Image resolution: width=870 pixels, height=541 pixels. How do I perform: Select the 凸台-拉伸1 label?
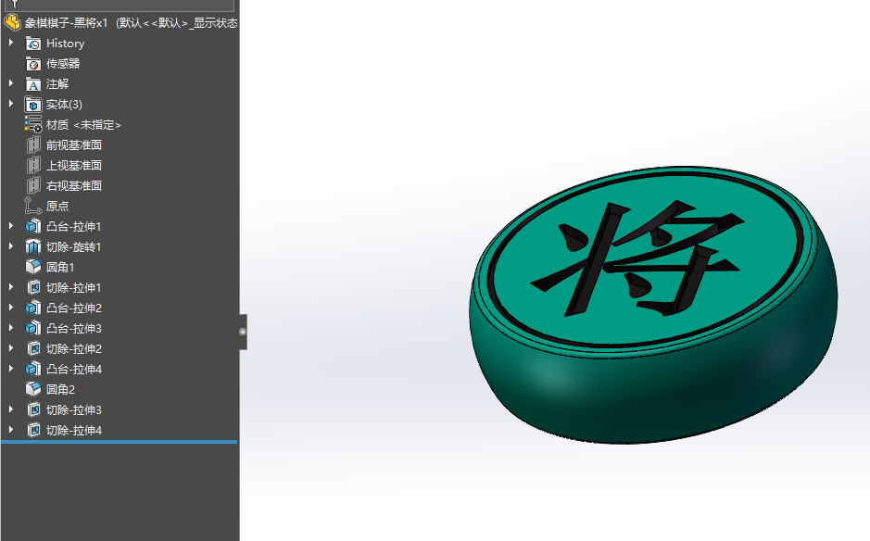click(x=74, y=226)
